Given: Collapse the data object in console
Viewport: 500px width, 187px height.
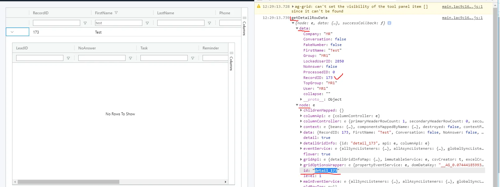Looking at the screenshot, I should 297,28.
